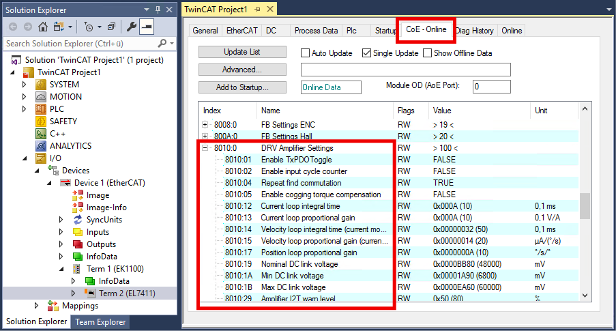Click the forward navigation arrow in Solution Explorer
616x331 pixels.
pos(28,27)
